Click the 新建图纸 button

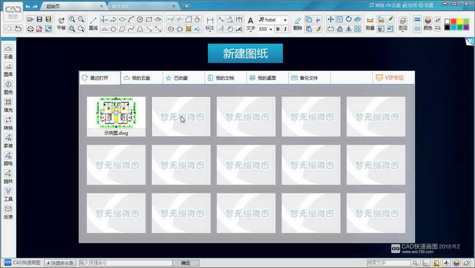tap(245, 53)
